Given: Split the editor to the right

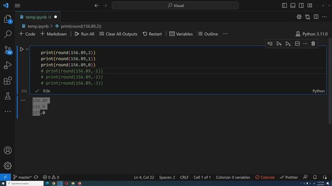Looking at the screenshot, I should tap(316, 17).
